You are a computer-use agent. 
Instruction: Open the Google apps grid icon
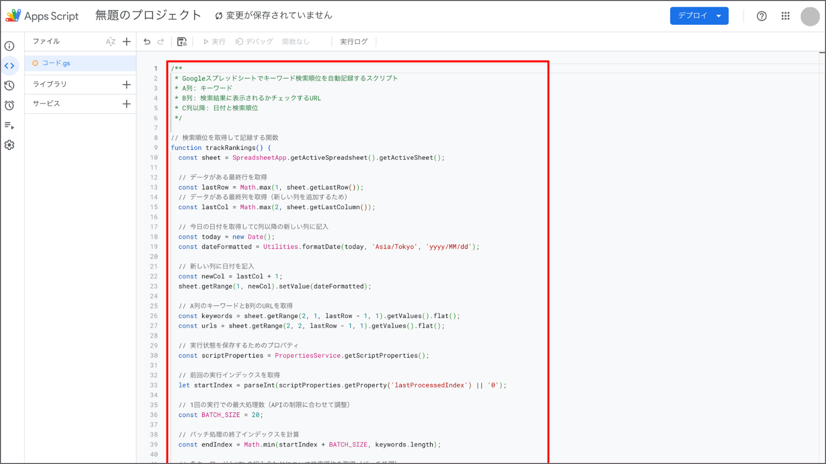[x=785, y=16]
